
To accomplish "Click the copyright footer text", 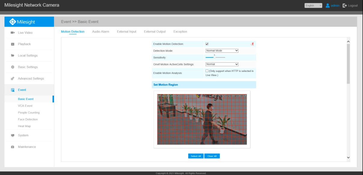I will pyautogui.click(x=181, y=173).
